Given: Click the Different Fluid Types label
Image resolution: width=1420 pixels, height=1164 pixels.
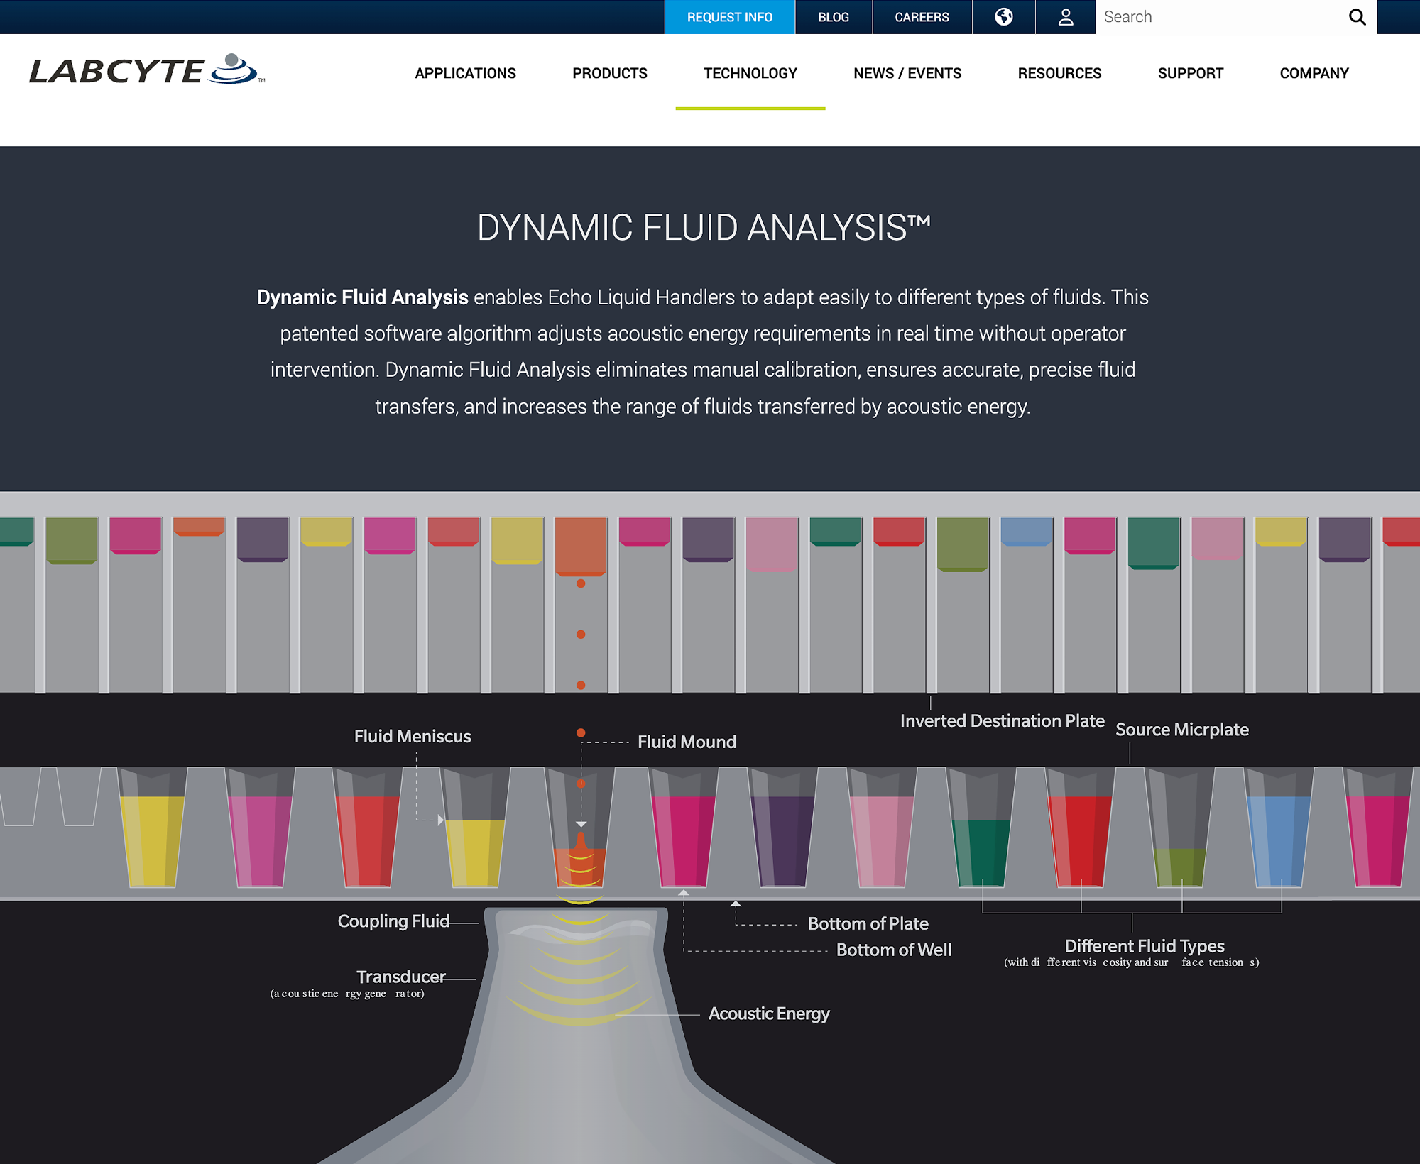Looking at the screenshot, I should point(1144,945).
